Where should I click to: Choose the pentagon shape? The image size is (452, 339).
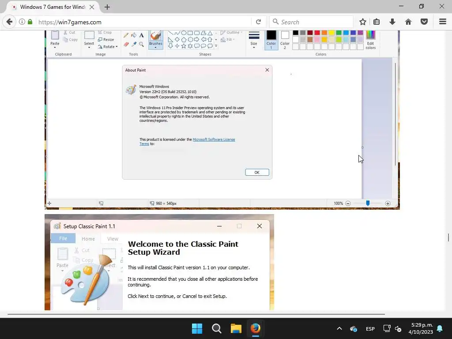coord(184,39)
